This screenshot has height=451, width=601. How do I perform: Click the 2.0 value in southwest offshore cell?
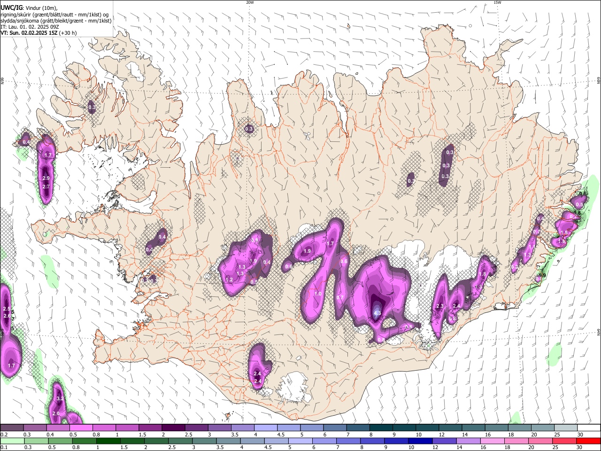point(56,413)
